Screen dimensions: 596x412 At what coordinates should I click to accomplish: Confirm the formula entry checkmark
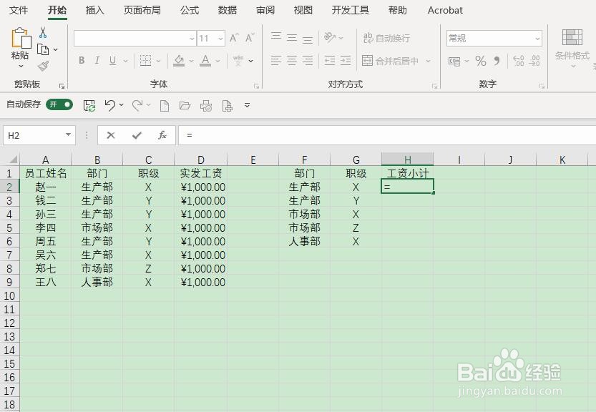[137, 135]
